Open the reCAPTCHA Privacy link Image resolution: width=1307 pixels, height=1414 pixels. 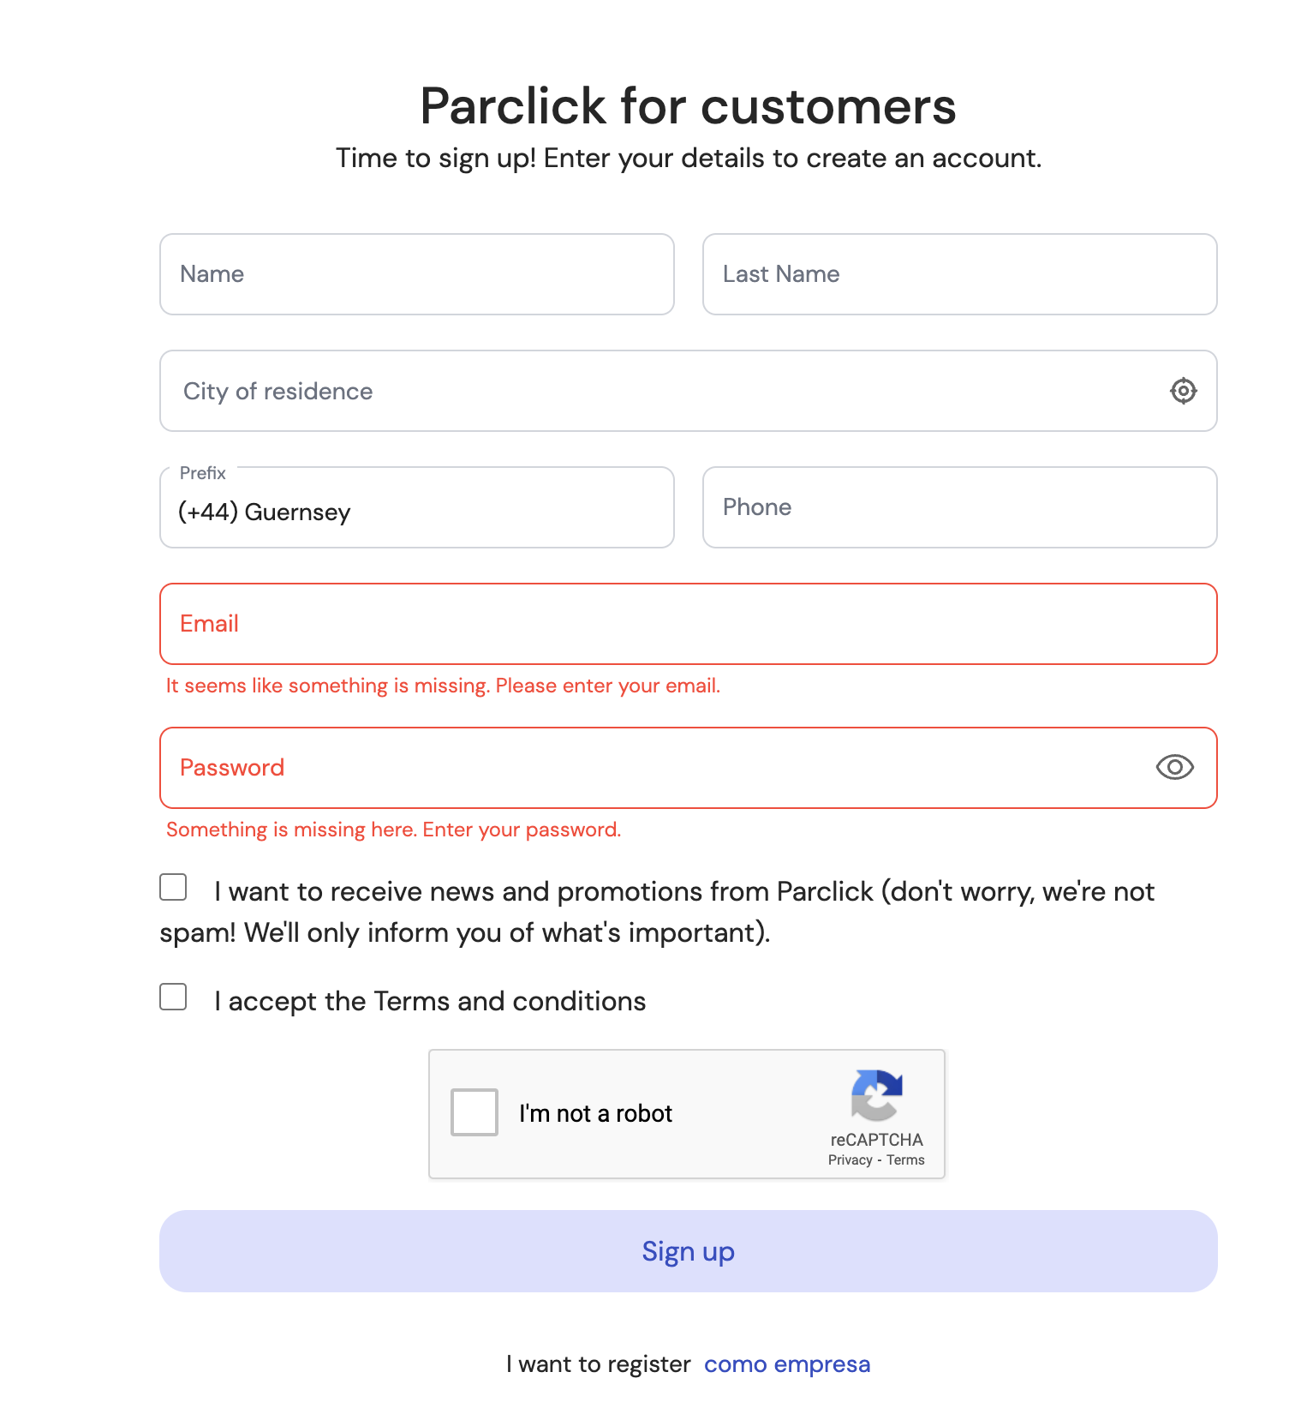[x=850, y=1159]
